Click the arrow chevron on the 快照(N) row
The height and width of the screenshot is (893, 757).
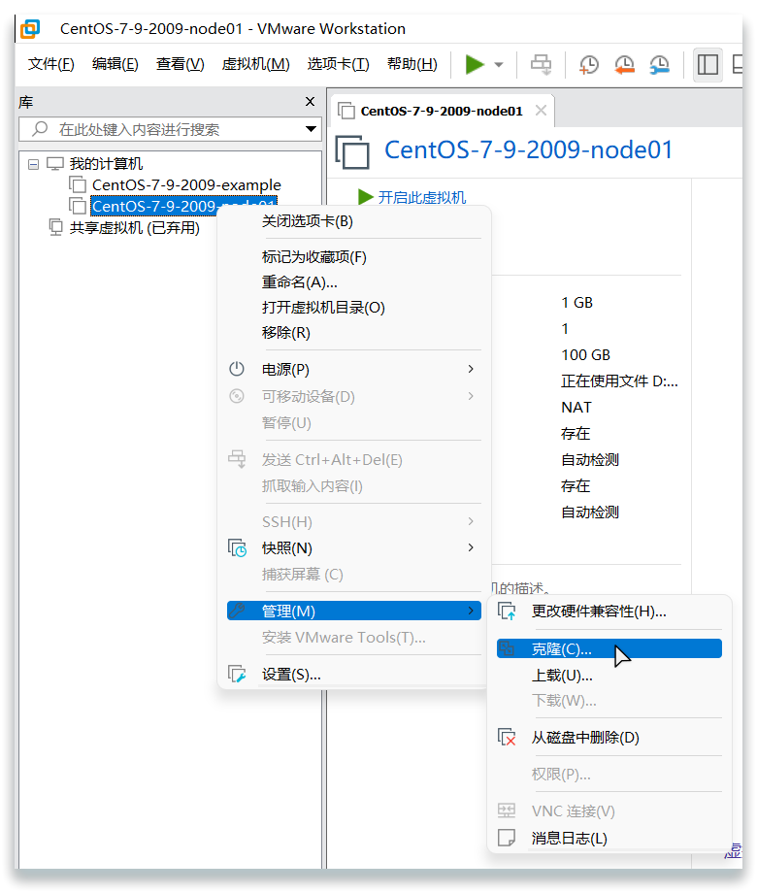coord(471,547)
